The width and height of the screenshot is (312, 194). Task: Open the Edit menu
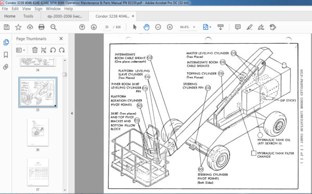15,9
